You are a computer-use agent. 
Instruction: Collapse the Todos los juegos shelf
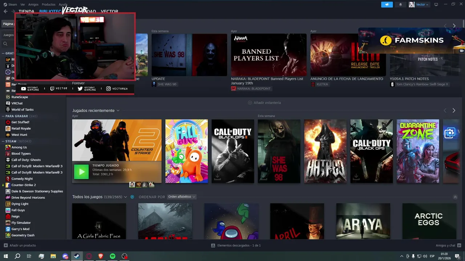pyautogui.click(x=455, y=197)
